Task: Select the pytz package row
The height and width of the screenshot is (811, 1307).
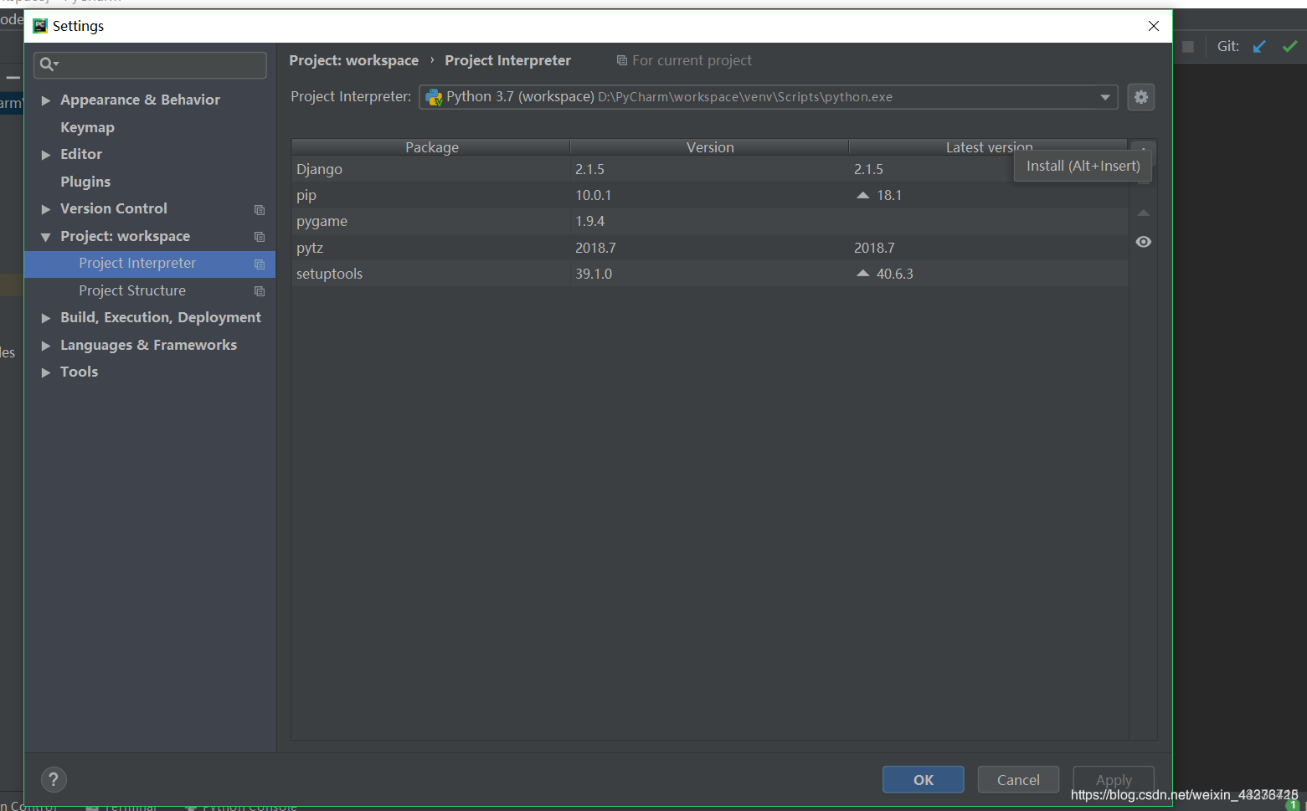Action: tap(710, 248)
